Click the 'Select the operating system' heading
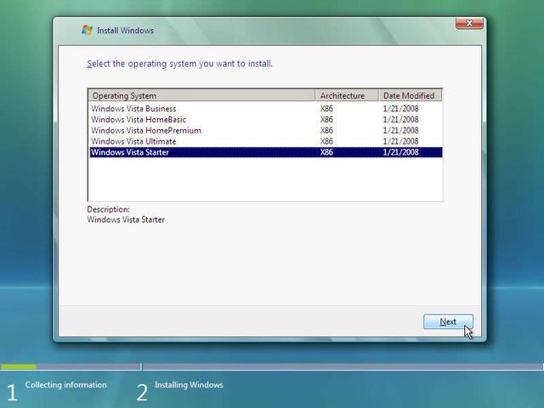Viewport: 544px width, 408px height. (179, 64)
